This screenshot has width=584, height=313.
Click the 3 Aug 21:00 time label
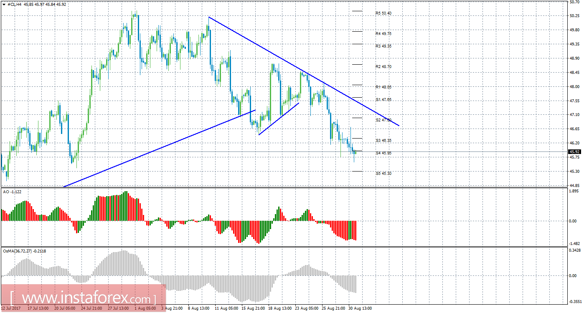click(173, 309)
